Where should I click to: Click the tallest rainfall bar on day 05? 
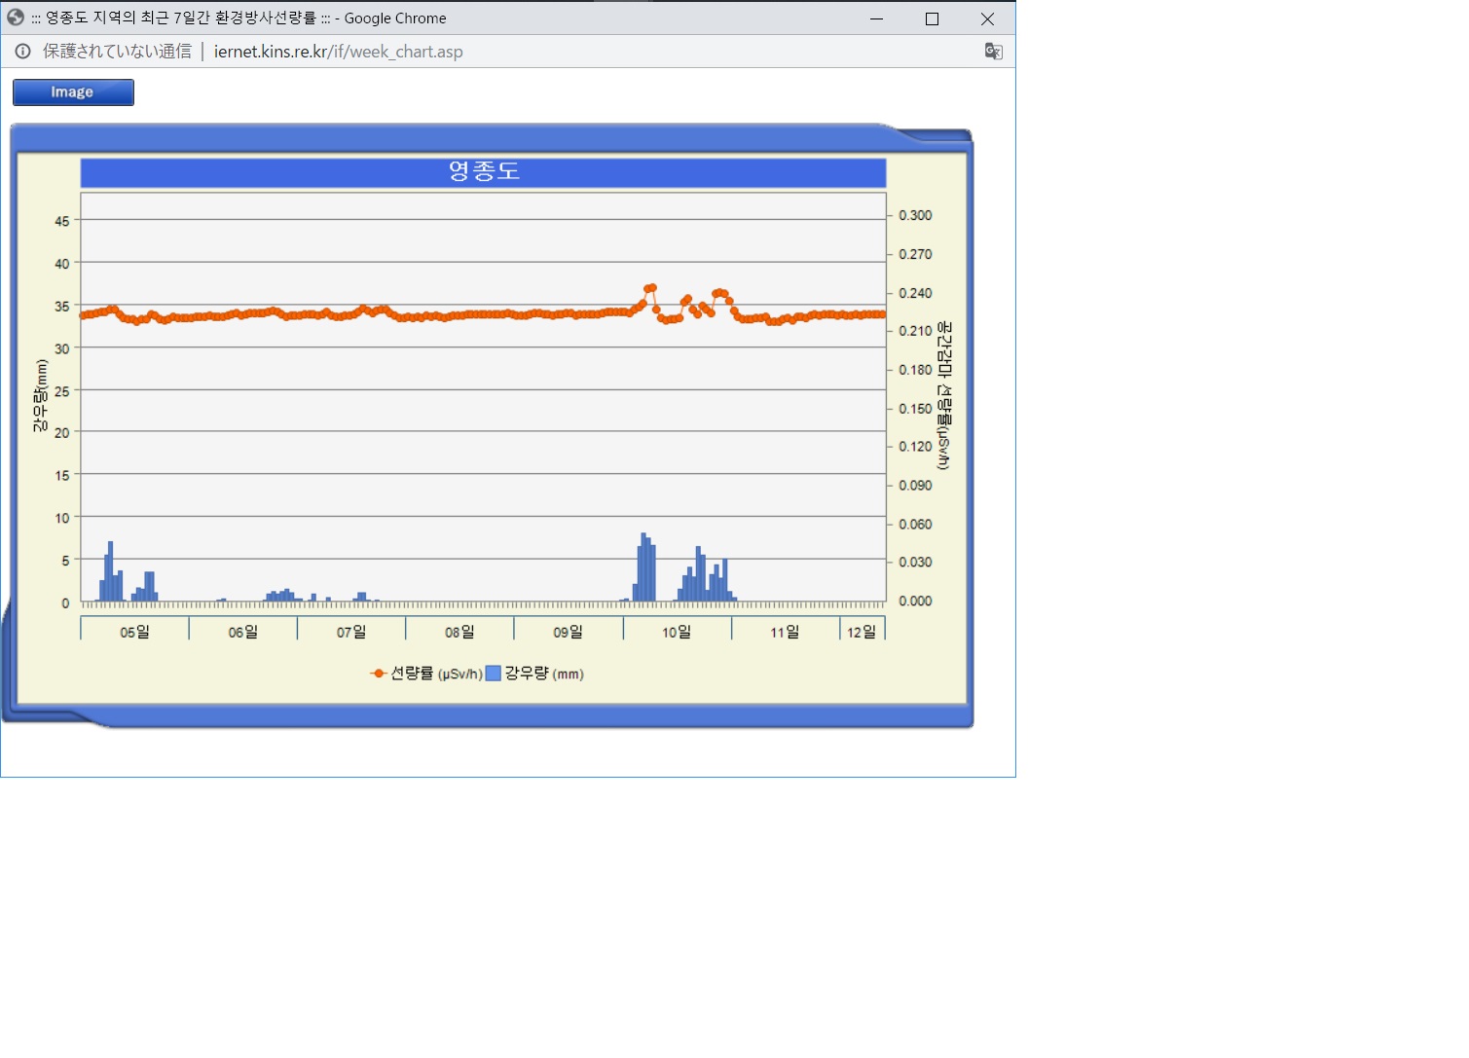[110, 572]
